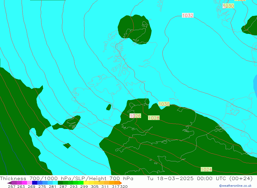Click legend value 293

click(x=74, y=186)
